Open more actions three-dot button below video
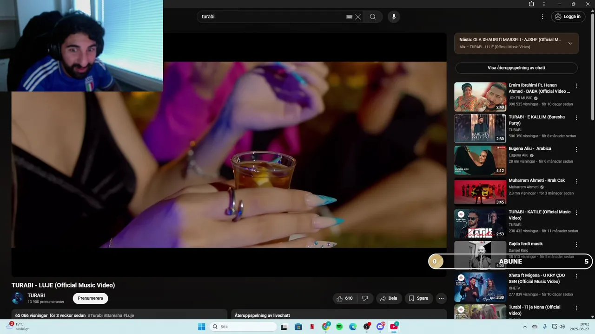Image resolution: width=595 pixels, height=334 pixels. click(441, 298)
